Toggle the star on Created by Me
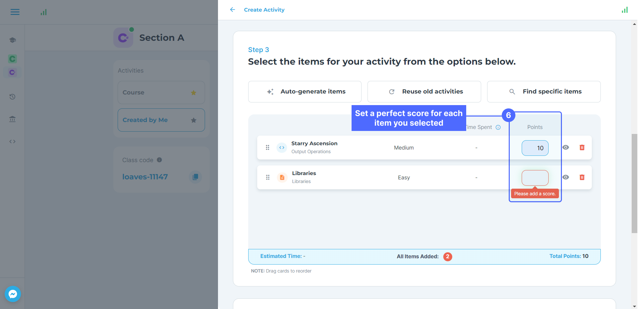The image size is (638, 309). tap(193, 120)
